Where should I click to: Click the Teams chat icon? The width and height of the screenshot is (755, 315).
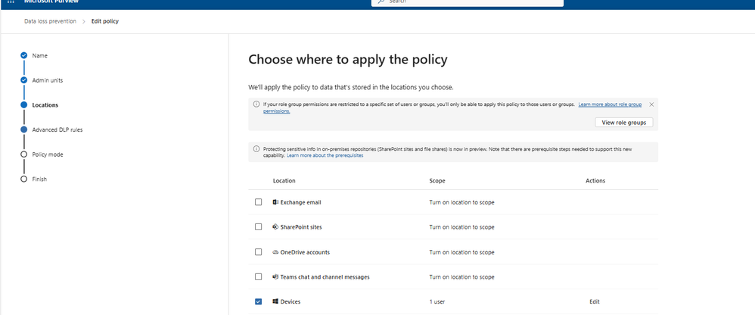pos(275,276)
